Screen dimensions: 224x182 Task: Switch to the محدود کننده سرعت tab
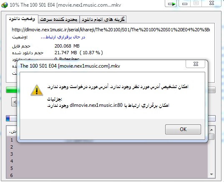pyautogui.click(x=59, y=19)
